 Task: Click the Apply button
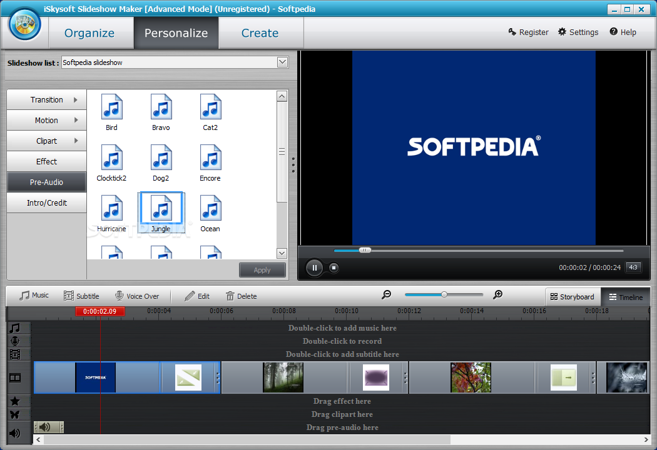[262, 270]
